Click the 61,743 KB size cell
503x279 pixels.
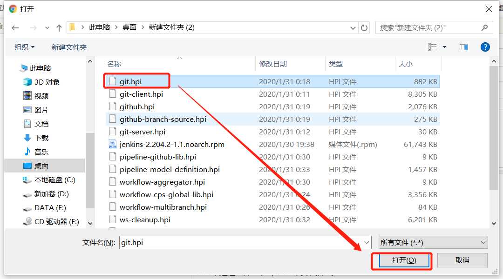420,145
